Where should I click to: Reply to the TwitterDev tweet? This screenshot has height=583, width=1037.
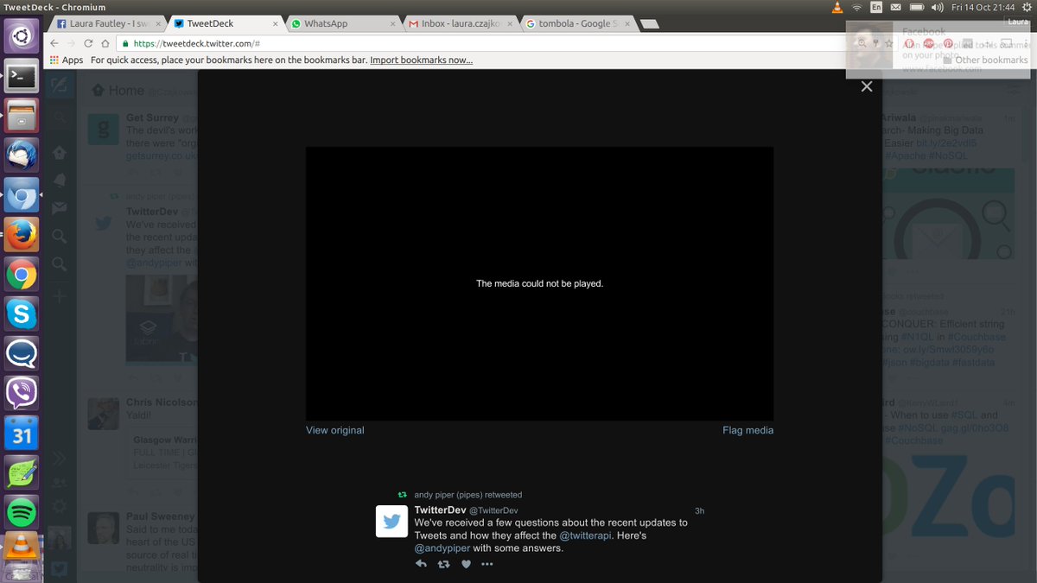tap(421, 564)
